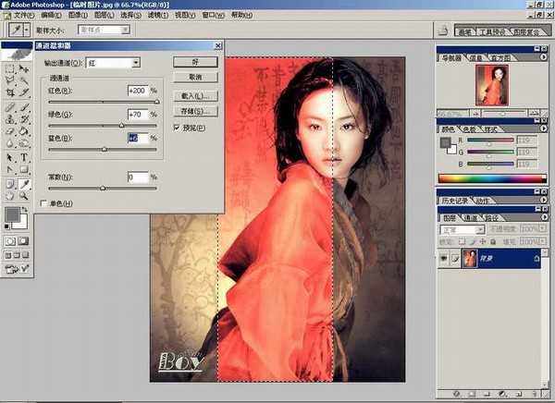The image size is (555, 403).
Task: Select the Hand tool
Action: click(x=10, y=196)
